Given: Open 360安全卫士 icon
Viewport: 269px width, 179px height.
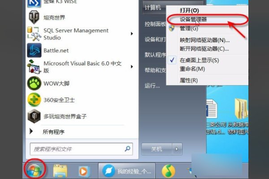Looking at the screenshot, I should point(34,100).
